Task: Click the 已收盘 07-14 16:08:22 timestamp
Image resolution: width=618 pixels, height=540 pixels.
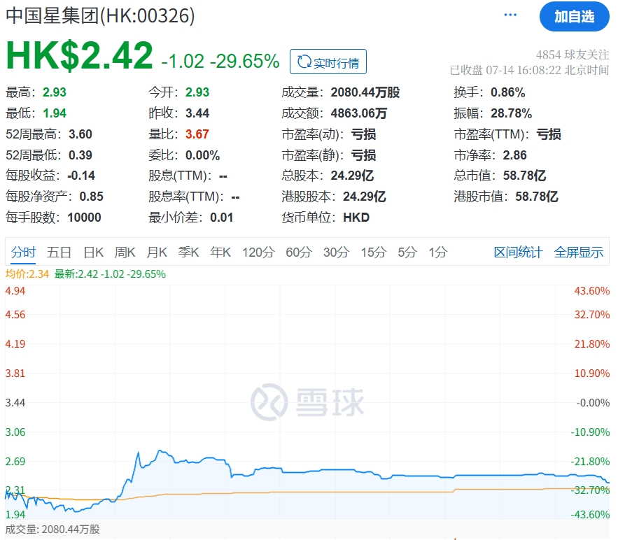Action: pos(529,70)
